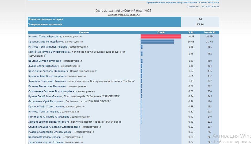Viewport: 251px width, 144px height.
Task: Click the Одномандатний виборчий округ №27 title
Action: click(123, 11)
